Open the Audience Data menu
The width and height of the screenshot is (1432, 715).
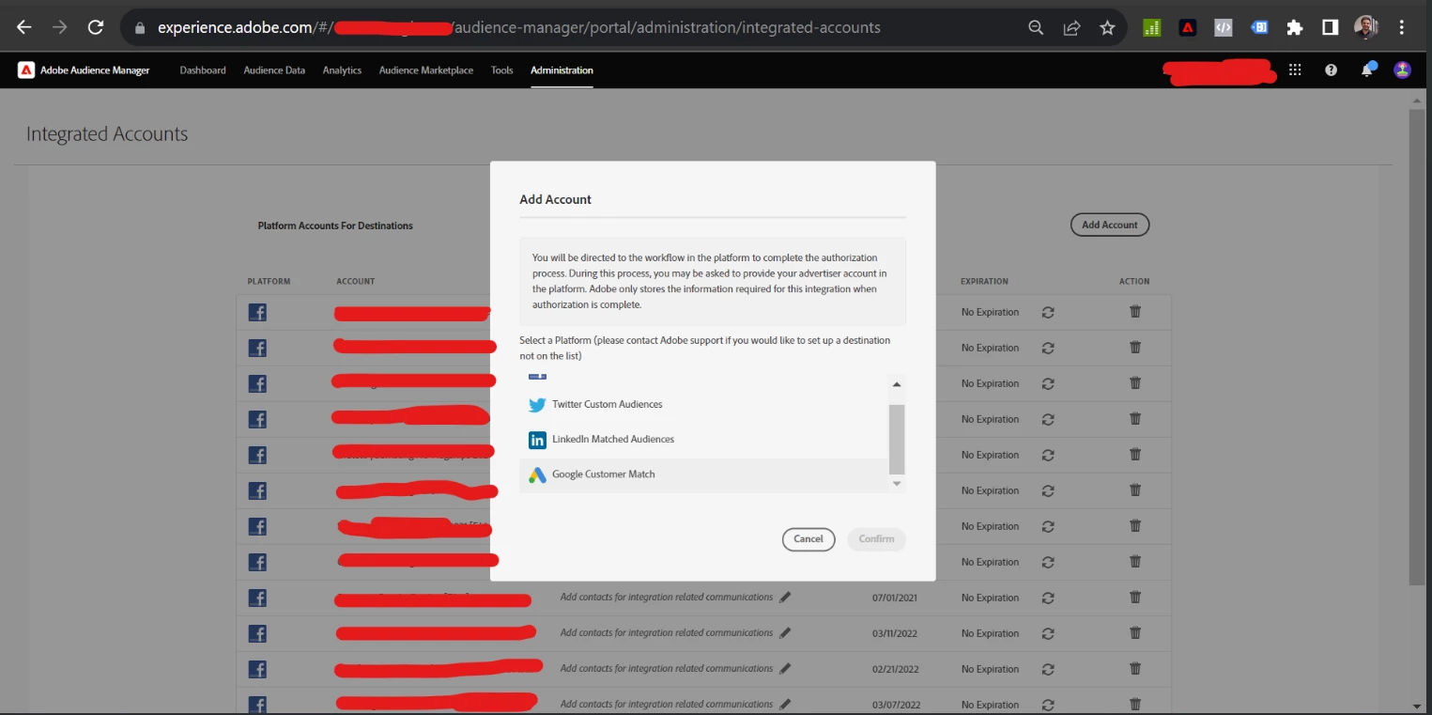[x=274, y=70]
